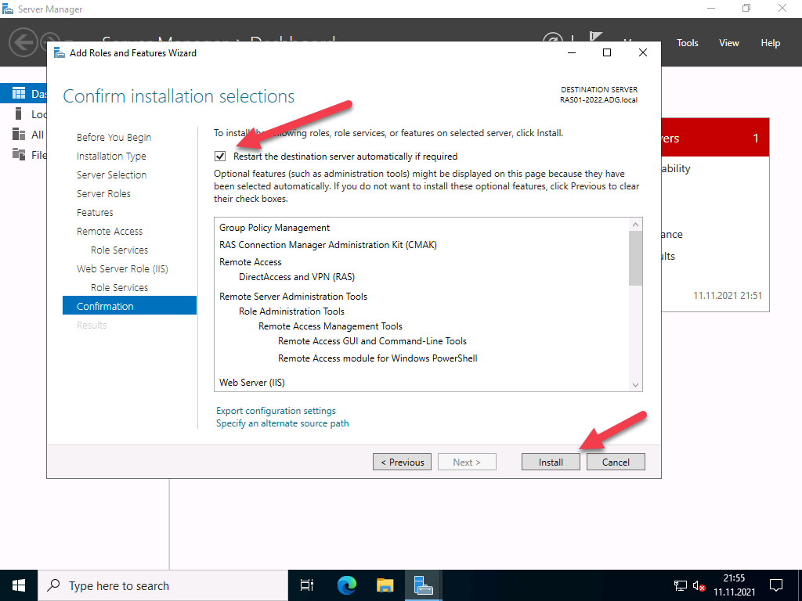Image resolution: width=802 pixels, height=601 pixels.
Task: Click the selections list scrollbar thumb
Action: [x=635, y=258]
